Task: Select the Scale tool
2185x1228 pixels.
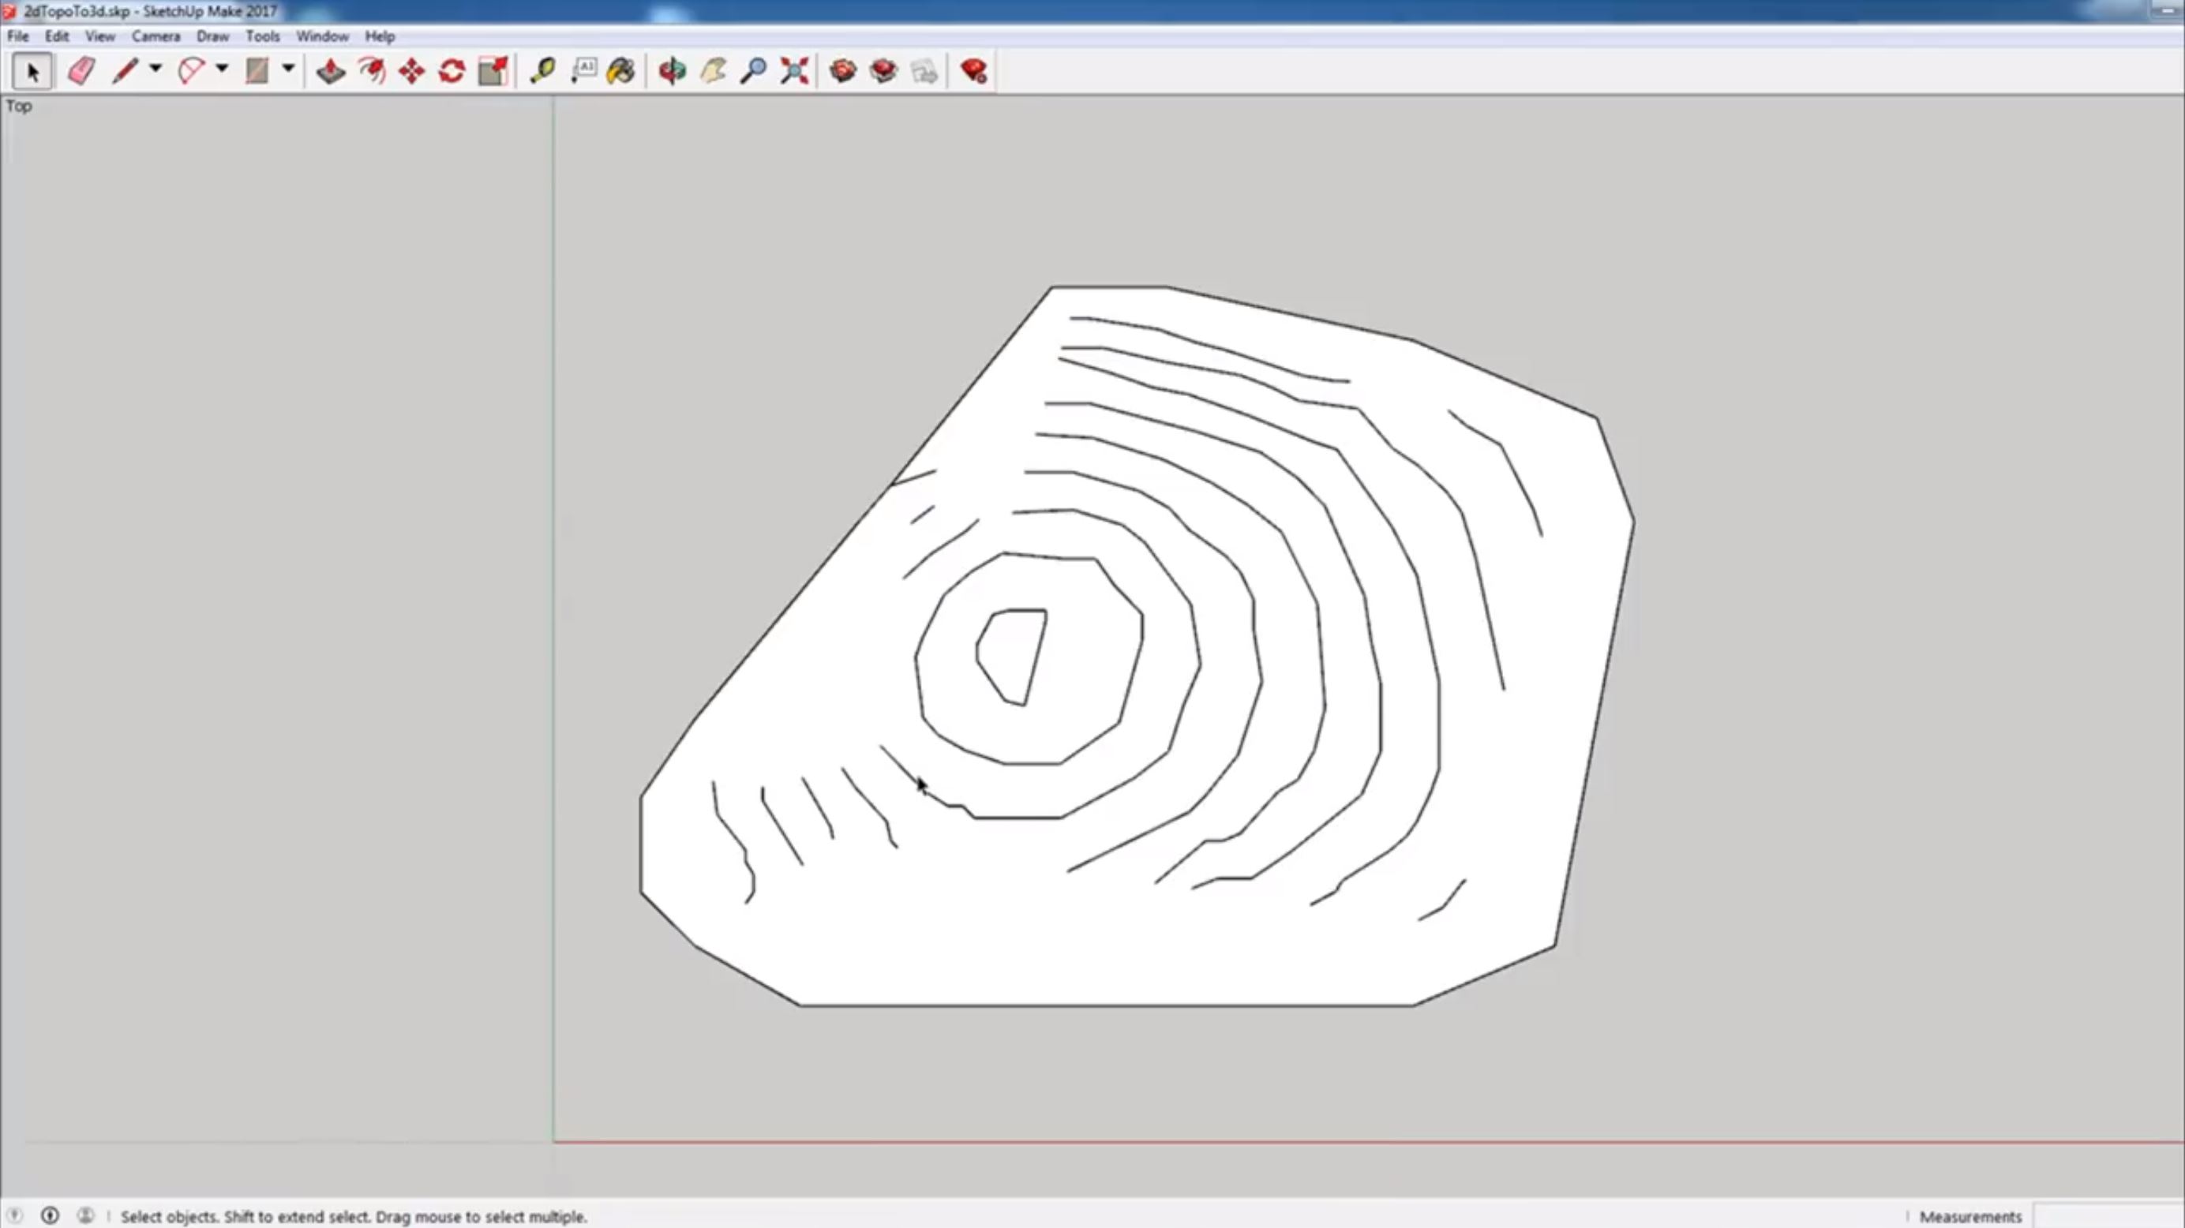Action: coord(493,71)
